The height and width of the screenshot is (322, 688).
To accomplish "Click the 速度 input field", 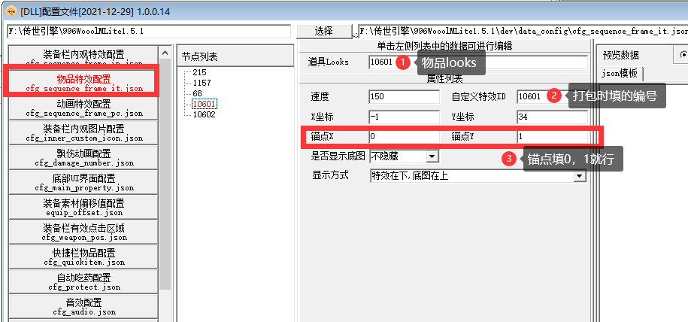I will pyautogui.click(x=404, y=97).
